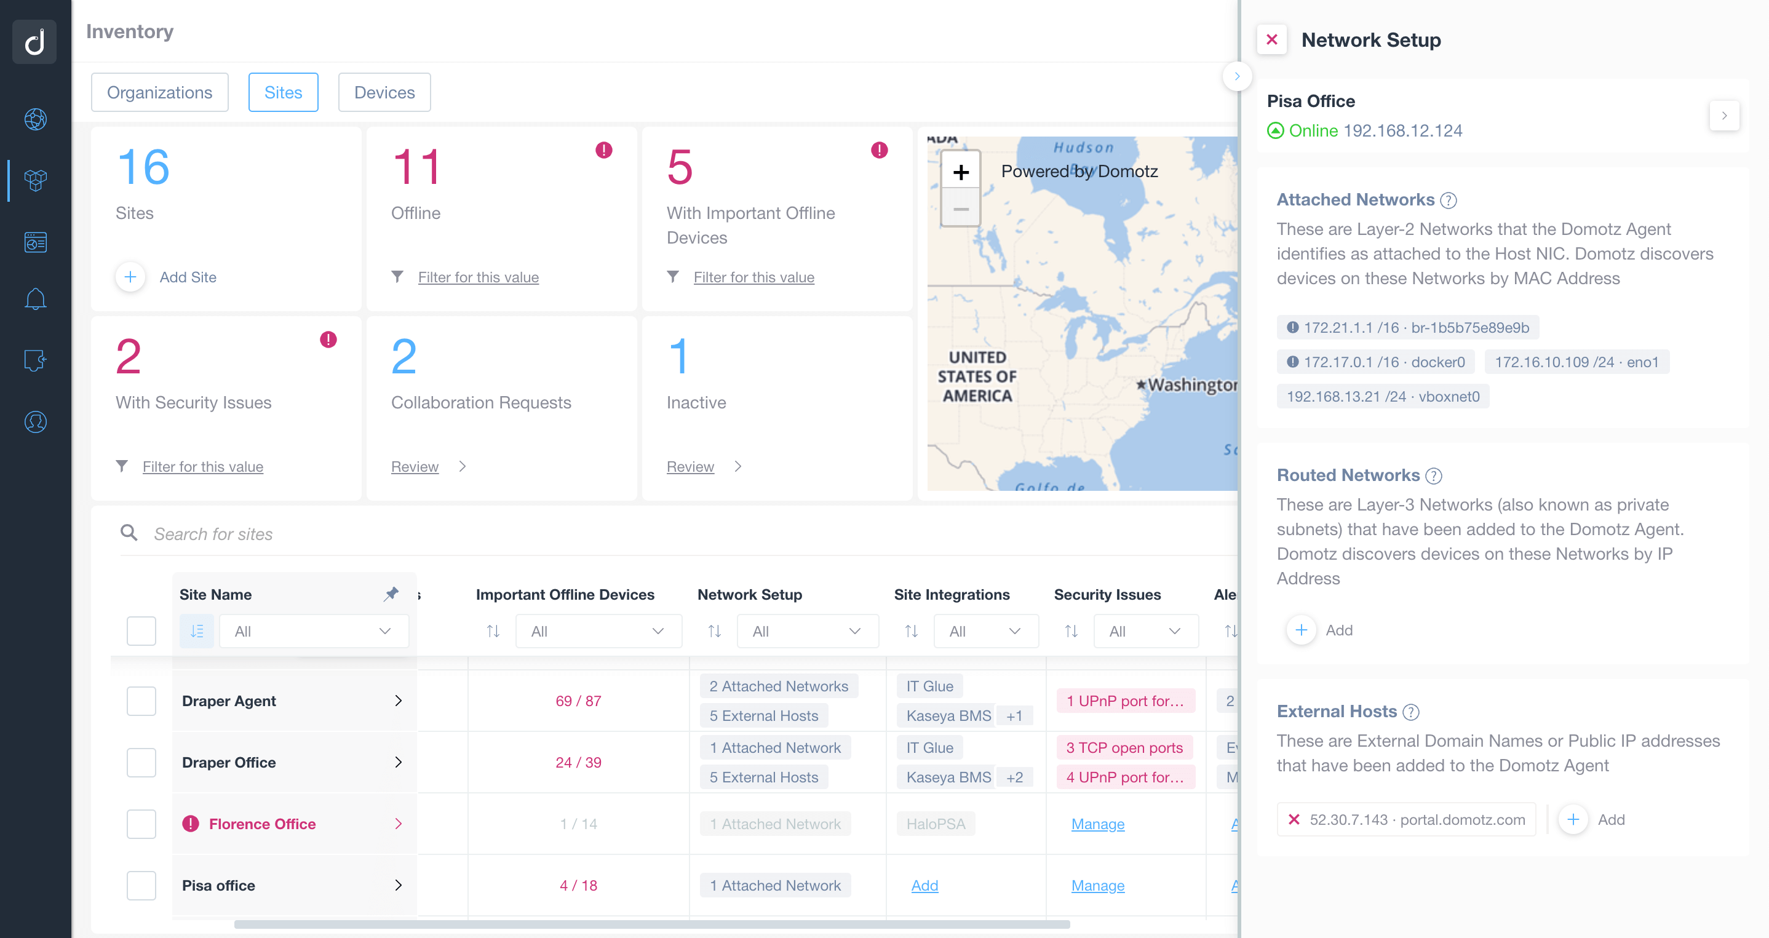The image size is (1769, 938).
Task: Open the alerts bell sidebar icon
Action: [35, 299]
